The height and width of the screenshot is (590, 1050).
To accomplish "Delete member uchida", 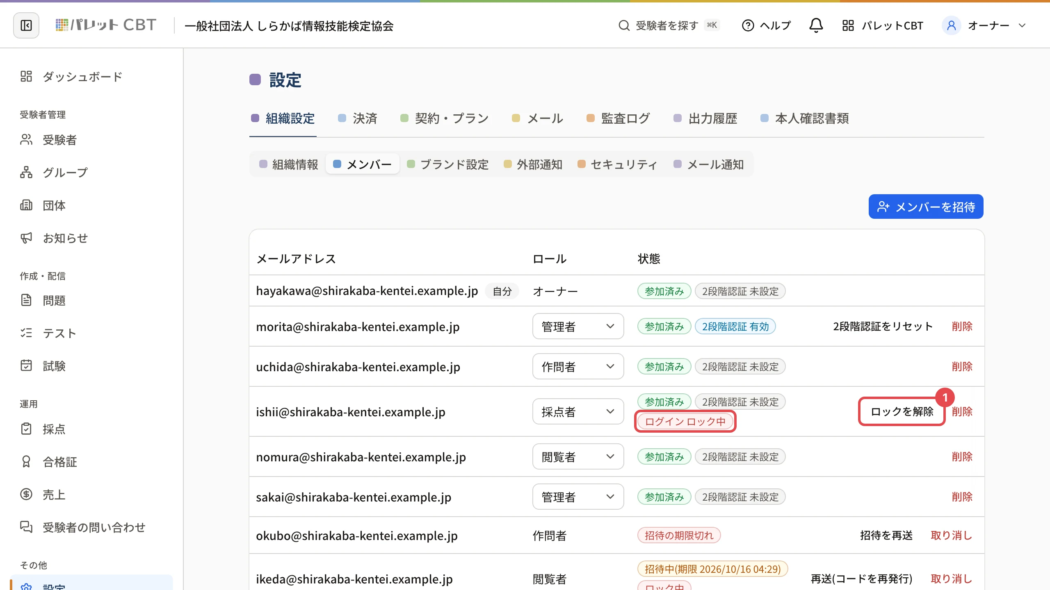I will (x=962, y=367).
